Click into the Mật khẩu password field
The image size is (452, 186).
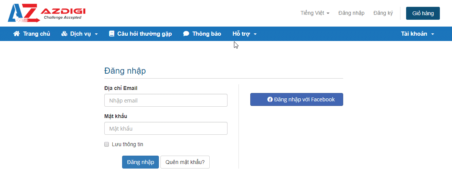pos(166,128)
